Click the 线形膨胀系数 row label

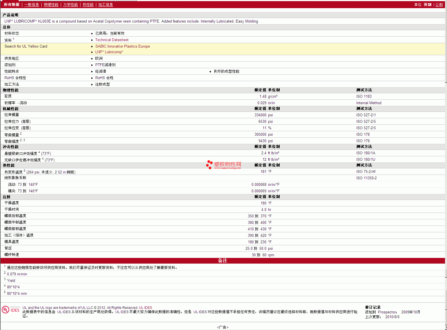[15, 178]
